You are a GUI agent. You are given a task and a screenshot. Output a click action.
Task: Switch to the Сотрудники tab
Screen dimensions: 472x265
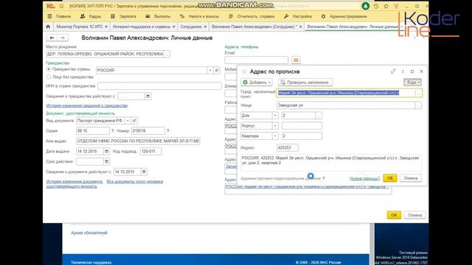[191, 26]
